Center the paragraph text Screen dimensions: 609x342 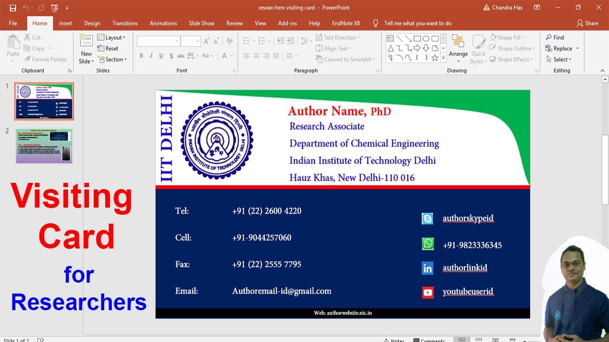(x=256, y=56)
